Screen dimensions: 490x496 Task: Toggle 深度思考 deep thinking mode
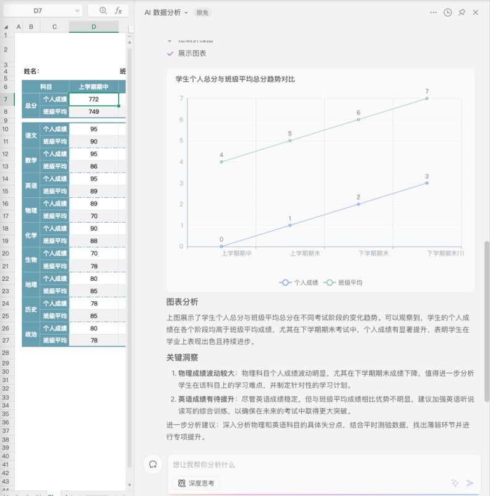(x=196, y=483)
